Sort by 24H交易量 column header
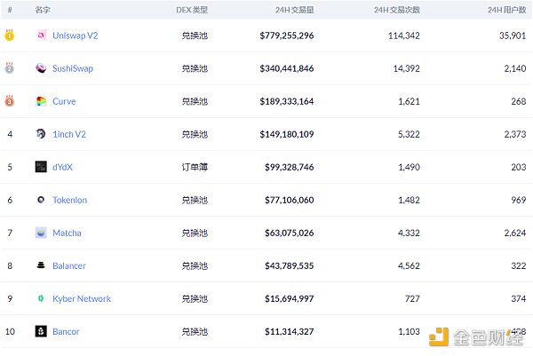 point(294,9)
